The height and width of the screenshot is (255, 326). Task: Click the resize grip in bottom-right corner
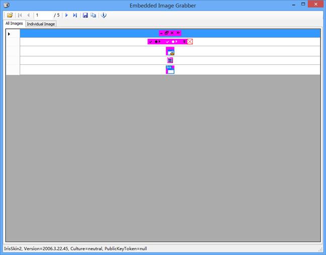click(322, 251)
